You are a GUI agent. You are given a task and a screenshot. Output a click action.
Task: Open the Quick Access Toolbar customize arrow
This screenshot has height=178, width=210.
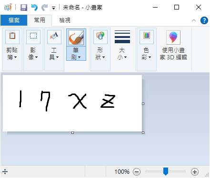54,8
